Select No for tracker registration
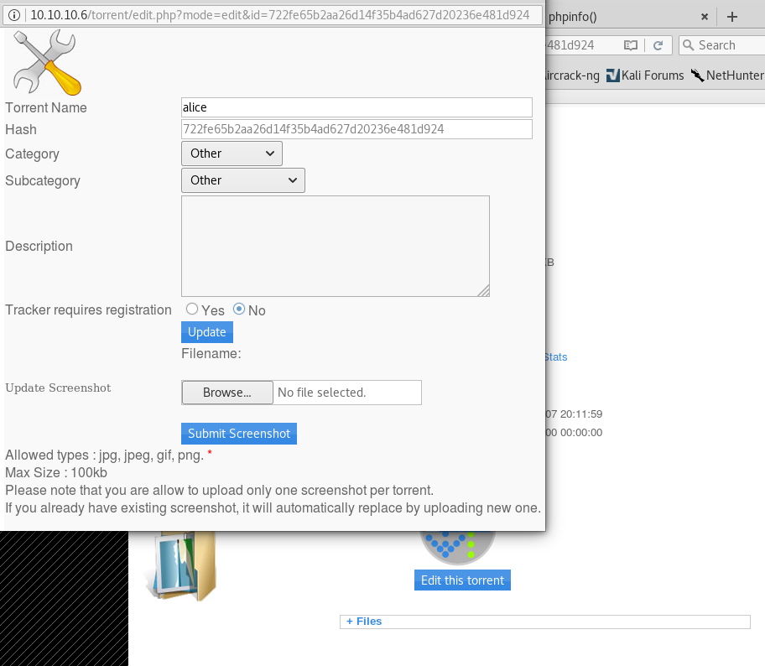The height and width of the screenshot is (666, 765). click(x=239, y=310)
